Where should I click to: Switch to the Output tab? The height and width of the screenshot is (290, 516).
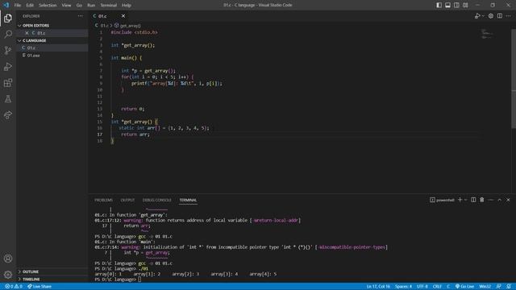(x=127, y=200)
